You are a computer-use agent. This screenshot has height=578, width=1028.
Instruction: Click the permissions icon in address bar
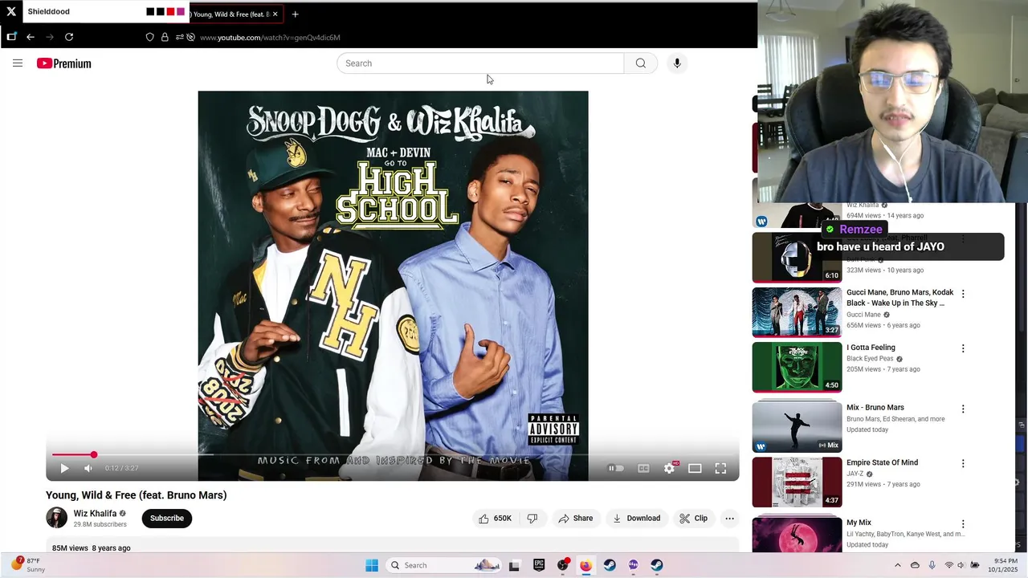coord(180,37)
